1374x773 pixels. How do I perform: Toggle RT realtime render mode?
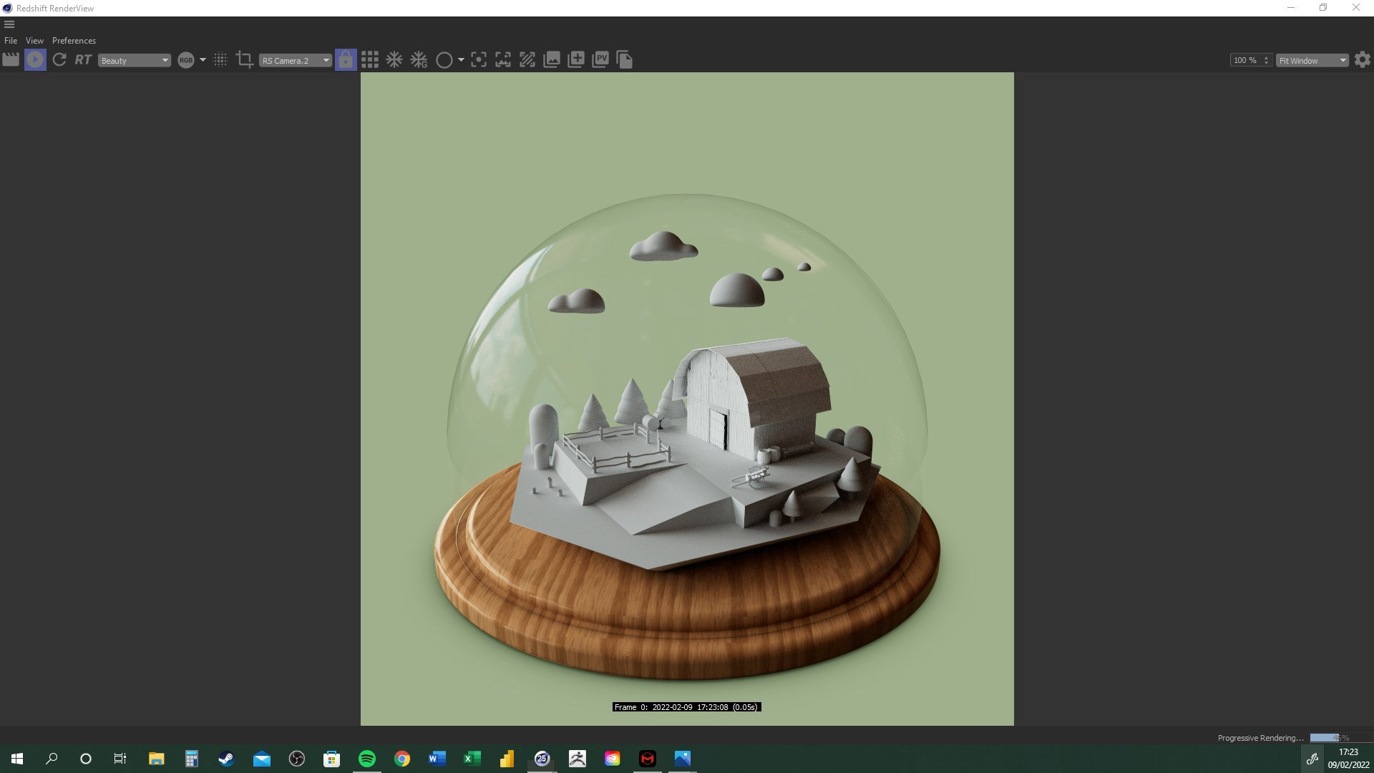click(83, 60)
